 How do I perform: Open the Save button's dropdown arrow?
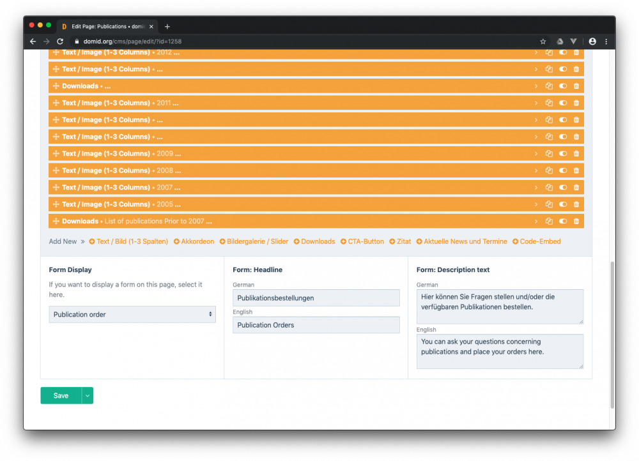coord(87,395)
